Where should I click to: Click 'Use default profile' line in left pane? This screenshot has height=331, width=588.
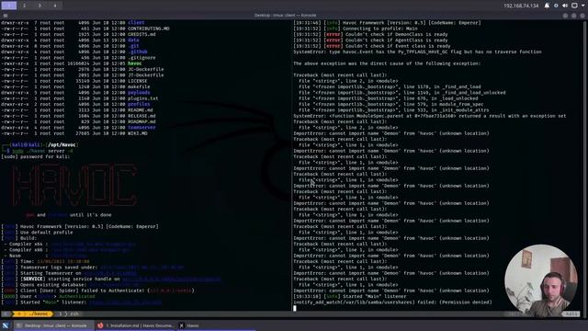coord(48,233)
